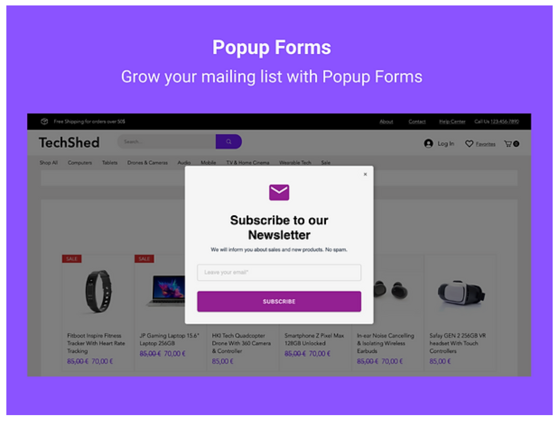Click the user avatar Log In icon
The image size is (559, 421).
point(428,144)
